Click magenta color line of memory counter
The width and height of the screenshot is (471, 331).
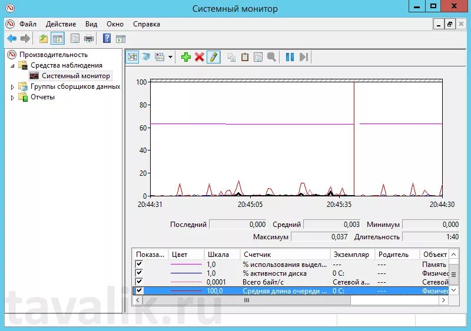186,265
